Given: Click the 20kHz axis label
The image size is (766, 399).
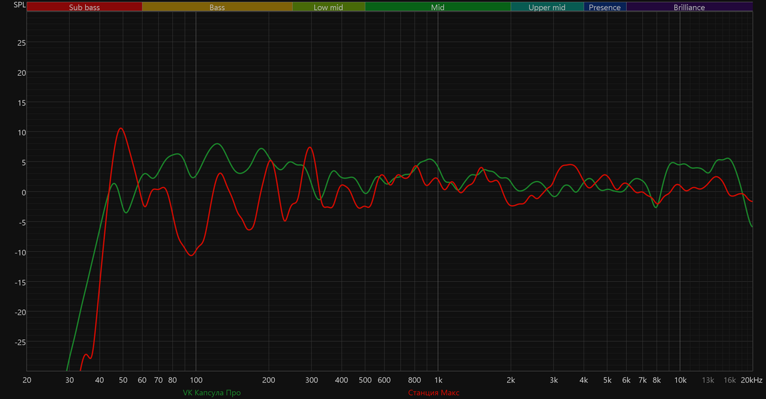Looking at the screenshot, I should point(751,380).
